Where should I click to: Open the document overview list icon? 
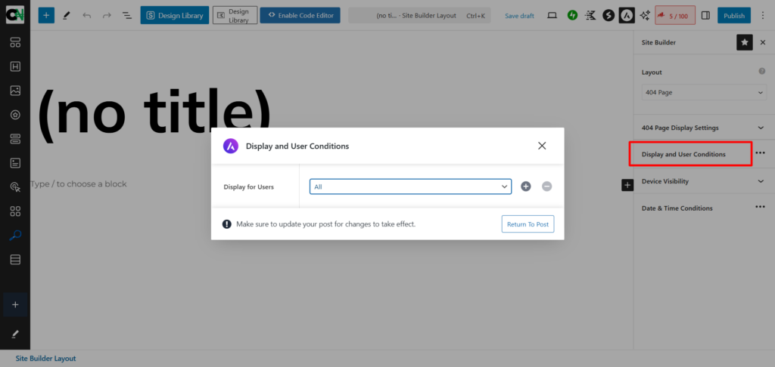126,15
